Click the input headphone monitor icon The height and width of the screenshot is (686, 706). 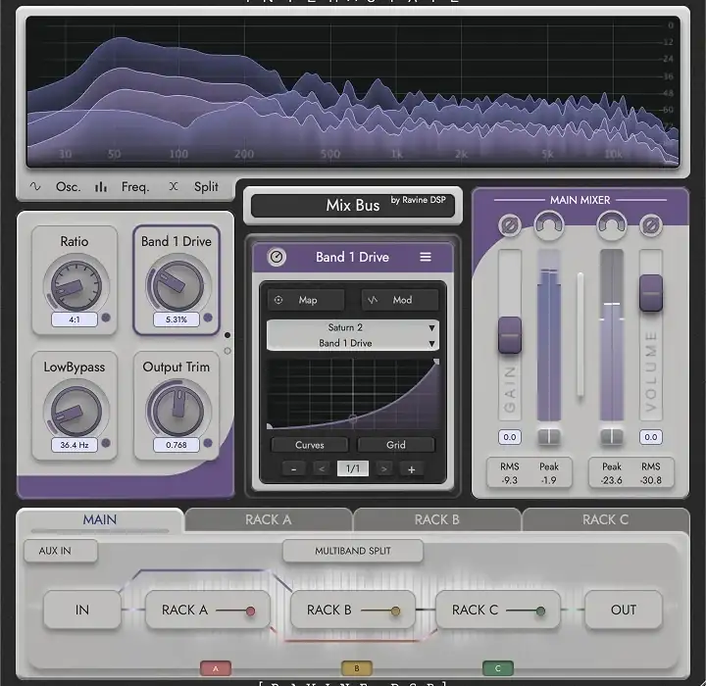548,224
